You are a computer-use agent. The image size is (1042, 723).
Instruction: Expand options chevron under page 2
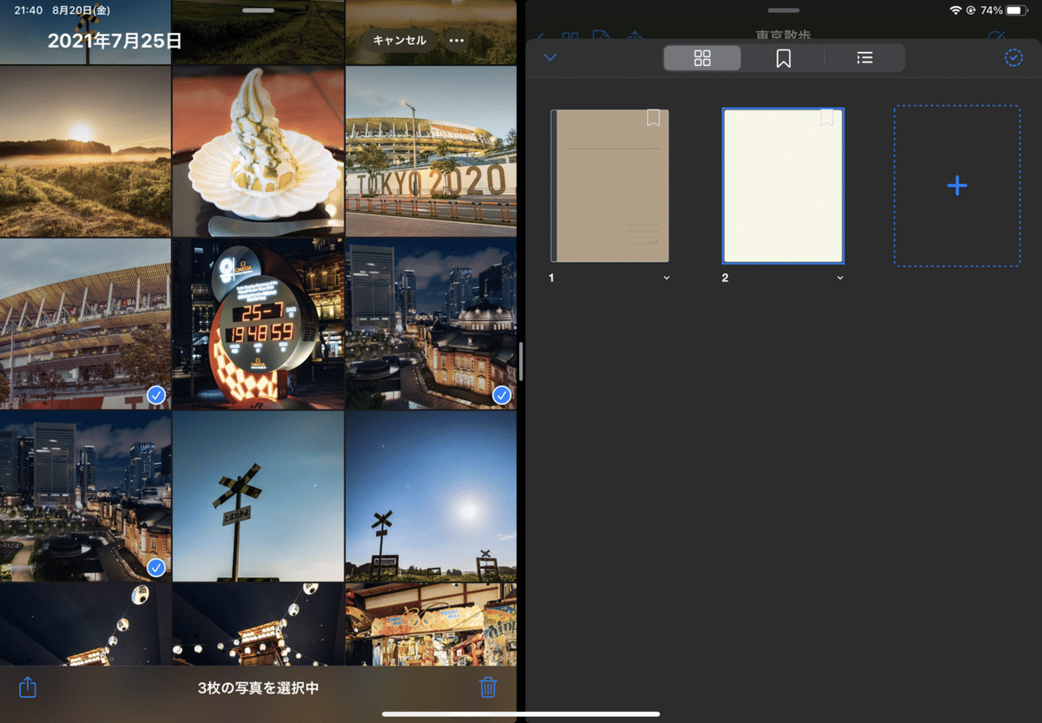pyautogui.click(x=840, y=278)
